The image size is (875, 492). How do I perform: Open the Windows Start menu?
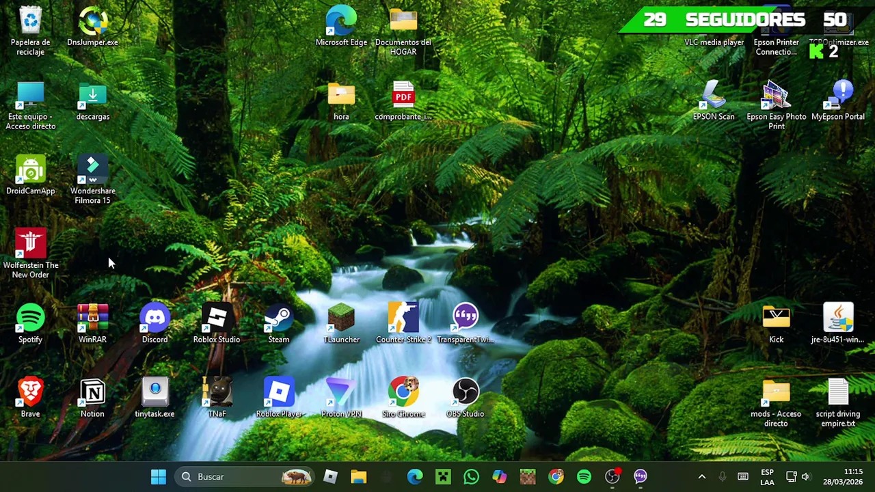tap(159, 476)
